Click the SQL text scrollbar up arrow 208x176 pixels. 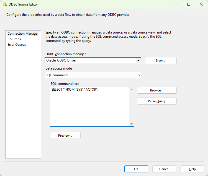132,90
